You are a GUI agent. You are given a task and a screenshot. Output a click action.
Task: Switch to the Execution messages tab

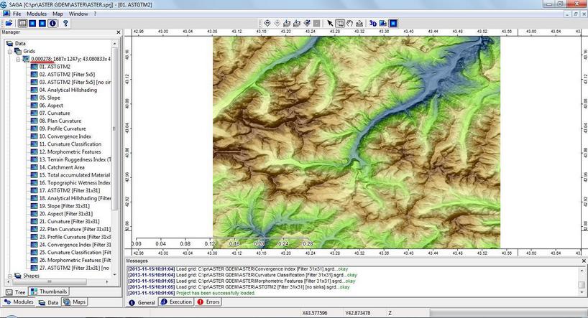pyautogui.click(x=177, y=302)
